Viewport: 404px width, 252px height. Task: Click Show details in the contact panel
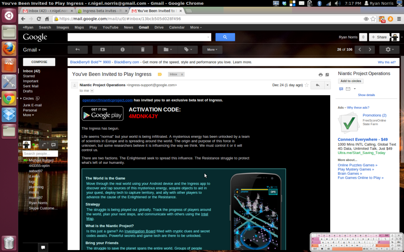pyautogui.click(x=366, y=95)
